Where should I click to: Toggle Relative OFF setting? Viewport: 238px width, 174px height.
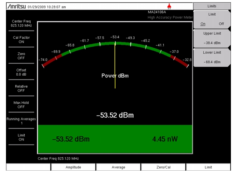[x=18, y=88]
